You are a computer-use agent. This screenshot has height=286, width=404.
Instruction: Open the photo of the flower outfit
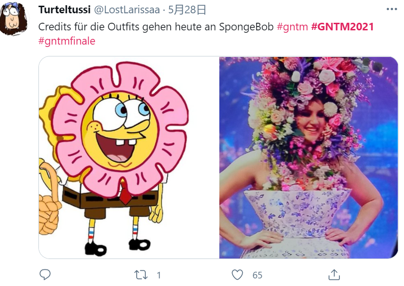coord(309,157)
